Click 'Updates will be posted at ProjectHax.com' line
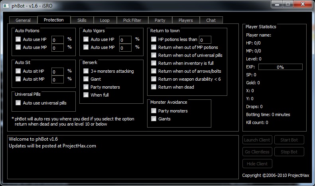315x186 pixels. [x=52, y=146]
